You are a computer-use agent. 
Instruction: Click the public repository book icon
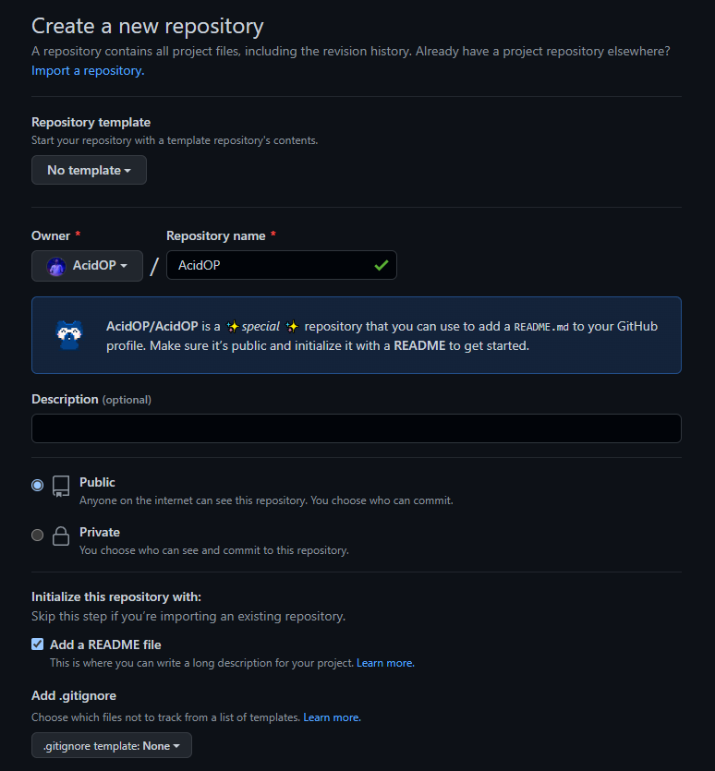[61, 487]
